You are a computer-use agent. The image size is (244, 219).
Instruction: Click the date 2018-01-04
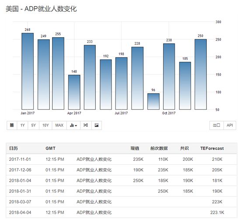click(x=20, y=181)
